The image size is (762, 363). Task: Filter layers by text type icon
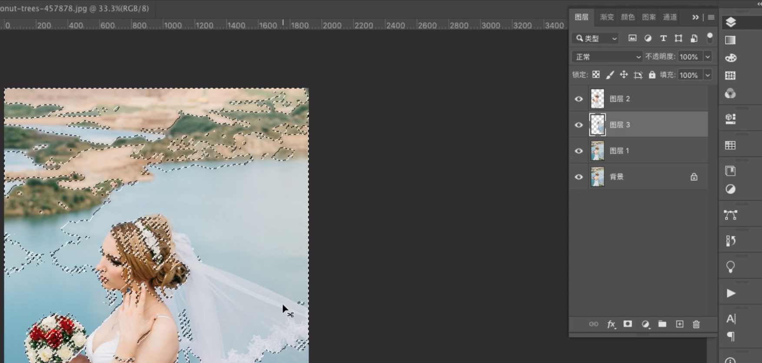tap(663, 38)
